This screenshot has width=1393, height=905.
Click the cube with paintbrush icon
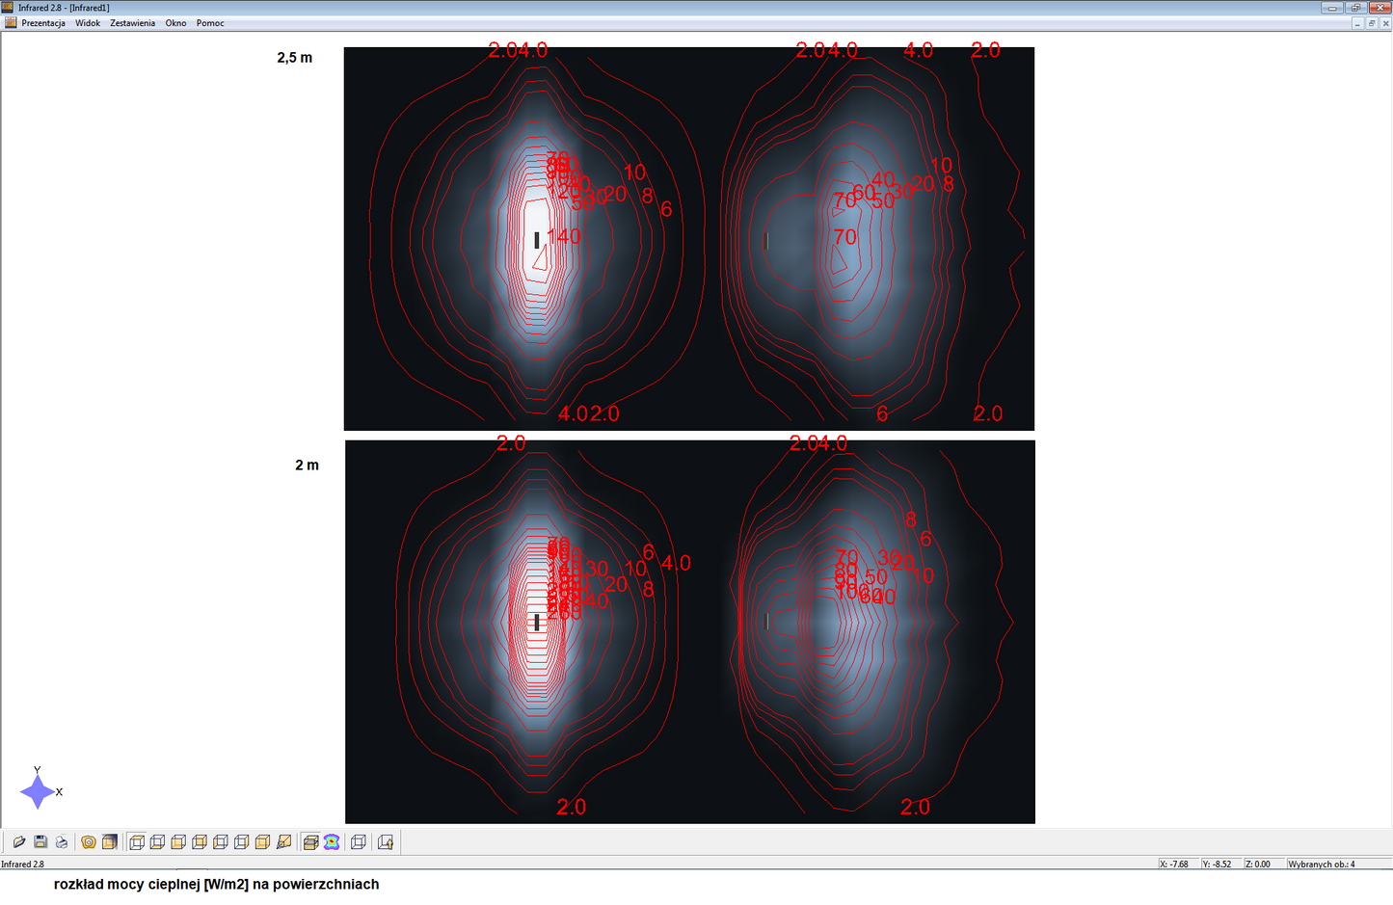click(283, 842)
